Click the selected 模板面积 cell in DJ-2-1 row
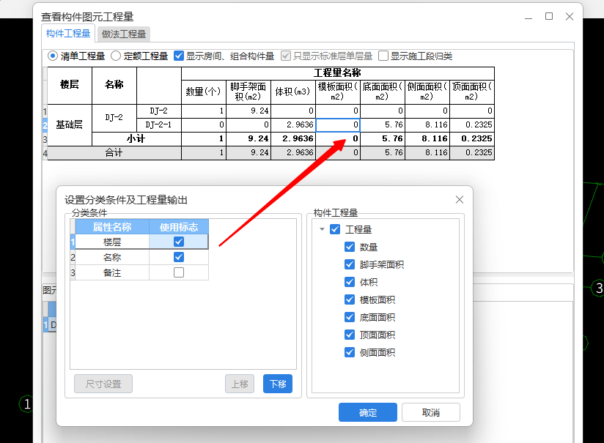The width and height of the screenshot is (604, 443). [338, 124]
